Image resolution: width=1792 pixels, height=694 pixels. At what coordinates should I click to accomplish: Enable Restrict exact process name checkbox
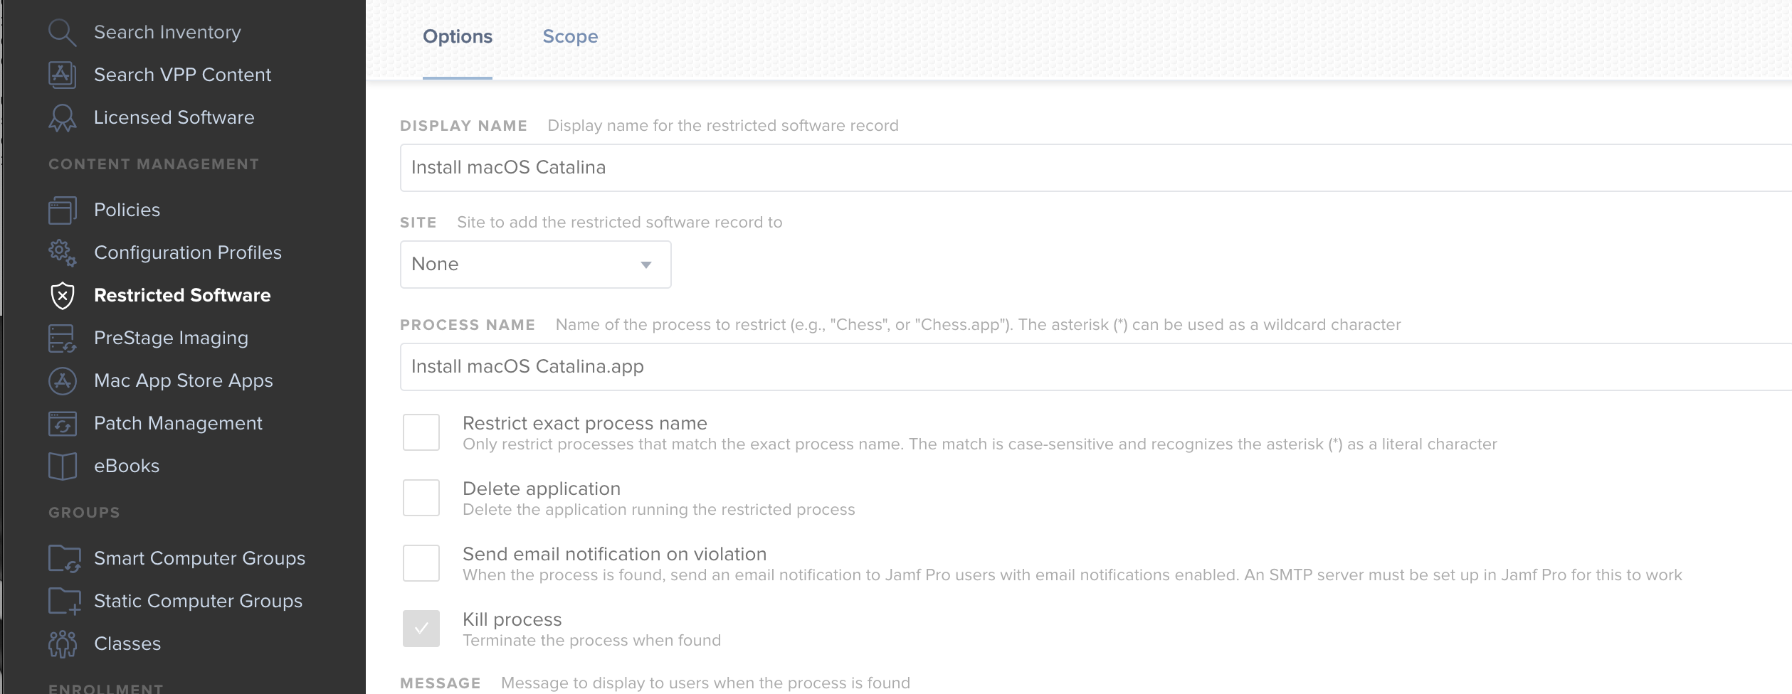(421, 432)
